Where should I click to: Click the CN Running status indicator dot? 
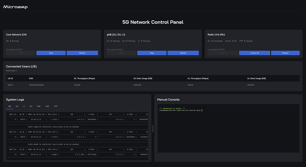point(11,41)
